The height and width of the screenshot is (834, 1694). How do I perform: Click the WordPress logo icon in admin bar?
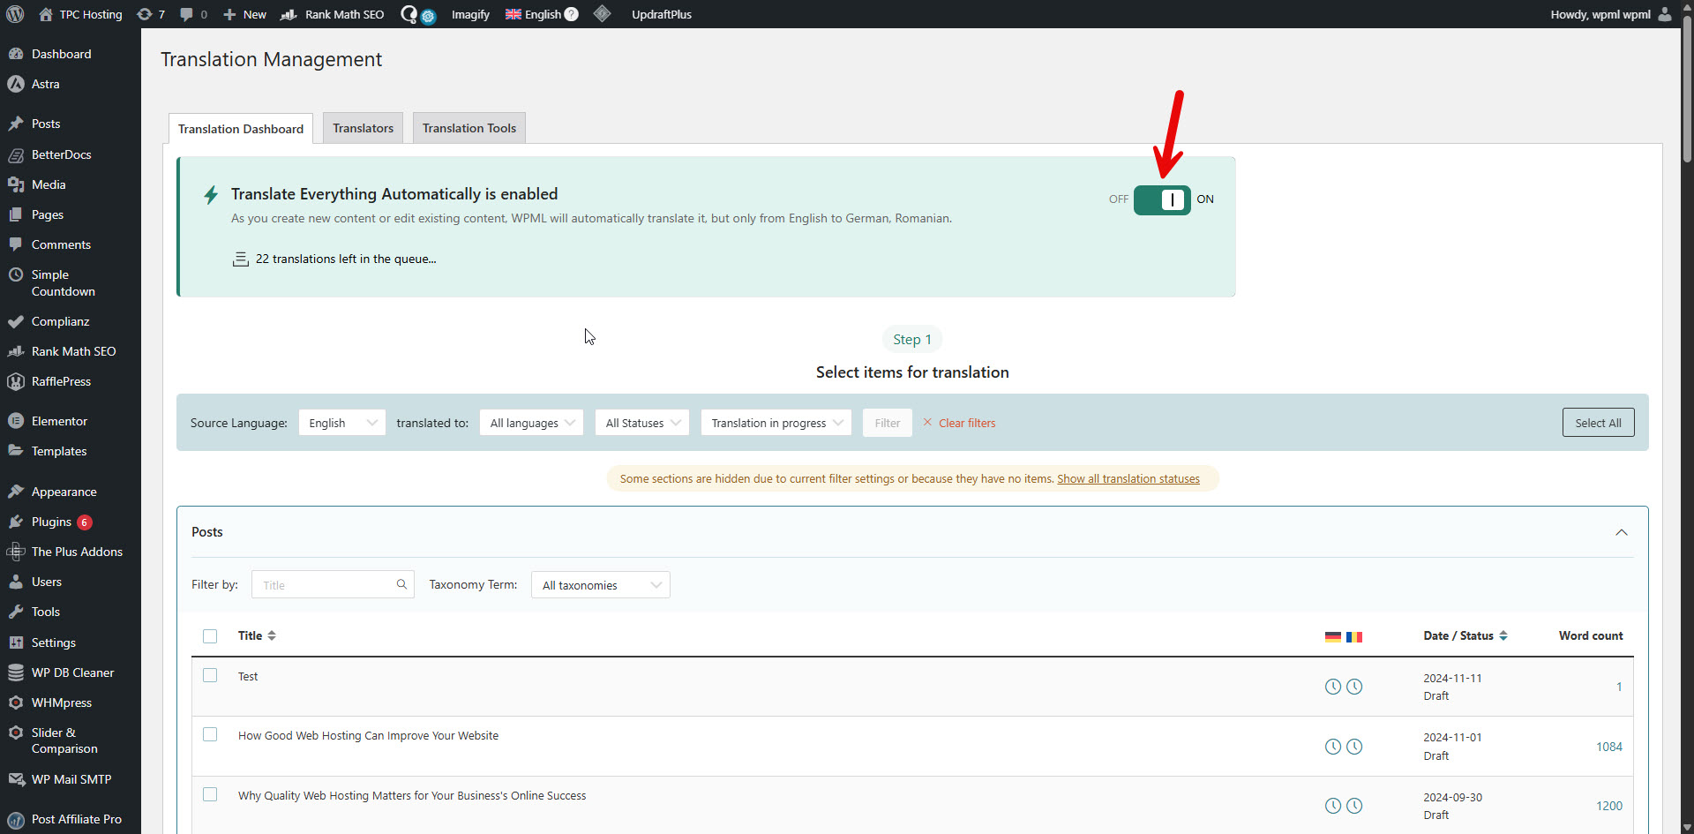point(15,14)
